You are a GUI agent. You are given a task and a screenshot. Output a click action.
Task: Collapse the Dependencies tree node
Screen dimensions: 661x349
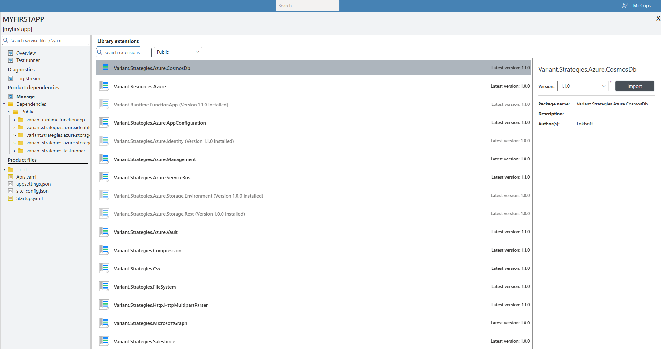pyautogui.click(x=4, y=104)
